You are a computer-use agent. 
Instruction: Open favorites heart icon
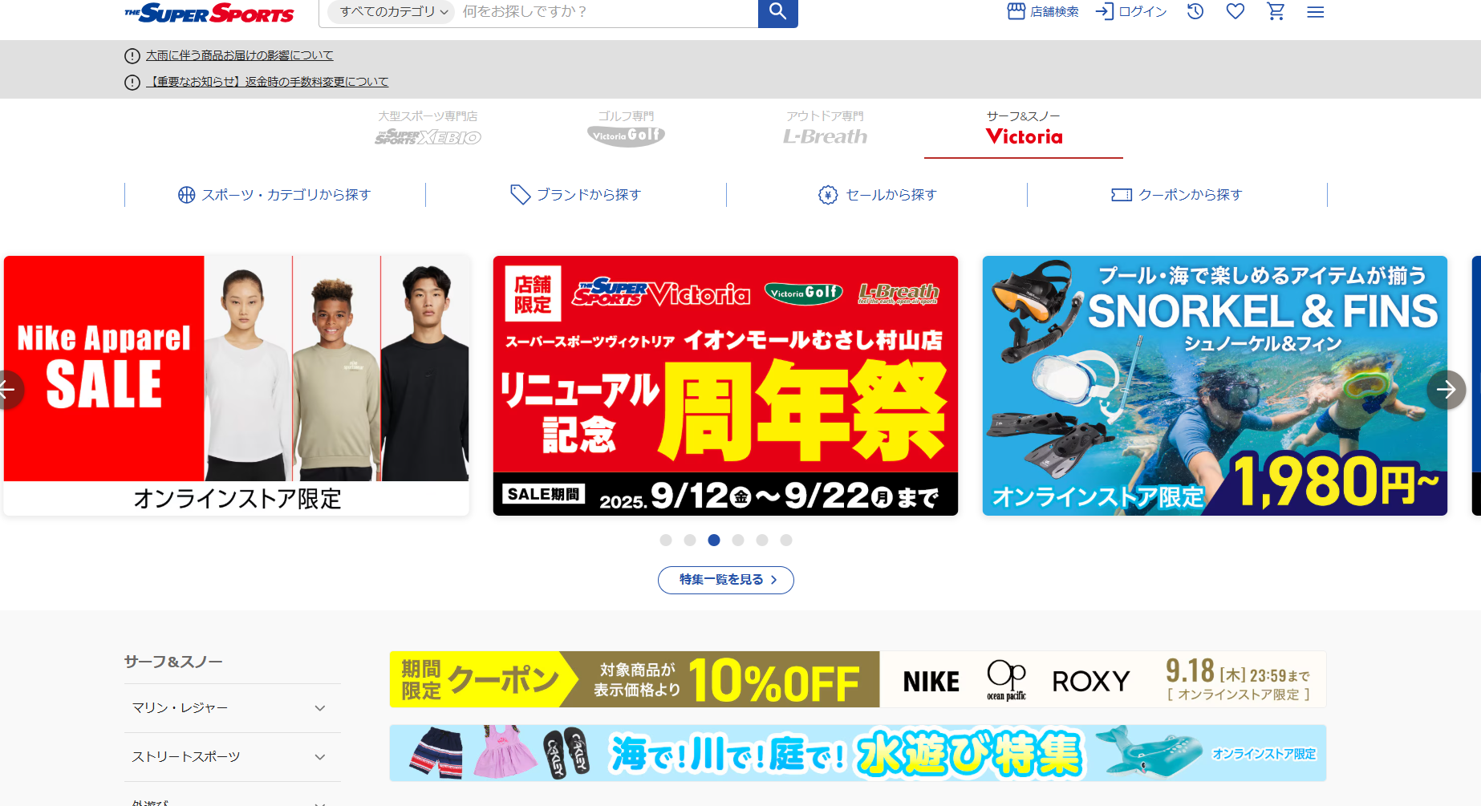point(1236,12)
